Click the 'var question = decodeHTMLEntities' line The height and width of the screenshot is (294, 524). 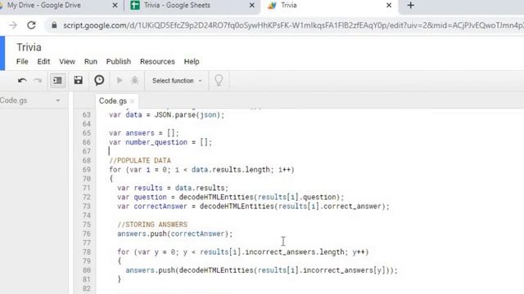(231, 197)
